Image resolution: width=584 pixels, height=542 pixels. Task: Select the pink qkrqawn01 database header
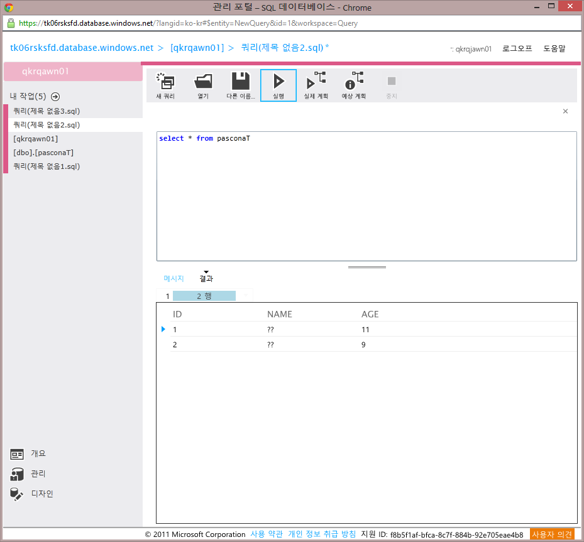point(73,72)
